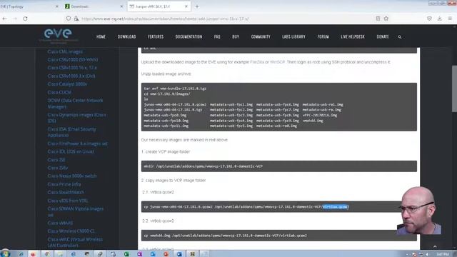Open the COMMUNITY menu item
The image size is (457, 257).
(x=261, y=36)
